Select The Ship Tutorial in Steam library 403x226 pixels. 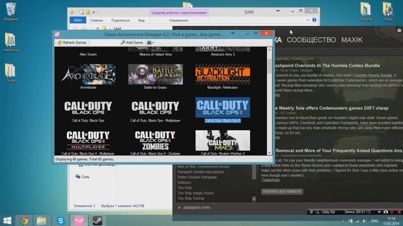coord(191,198)
